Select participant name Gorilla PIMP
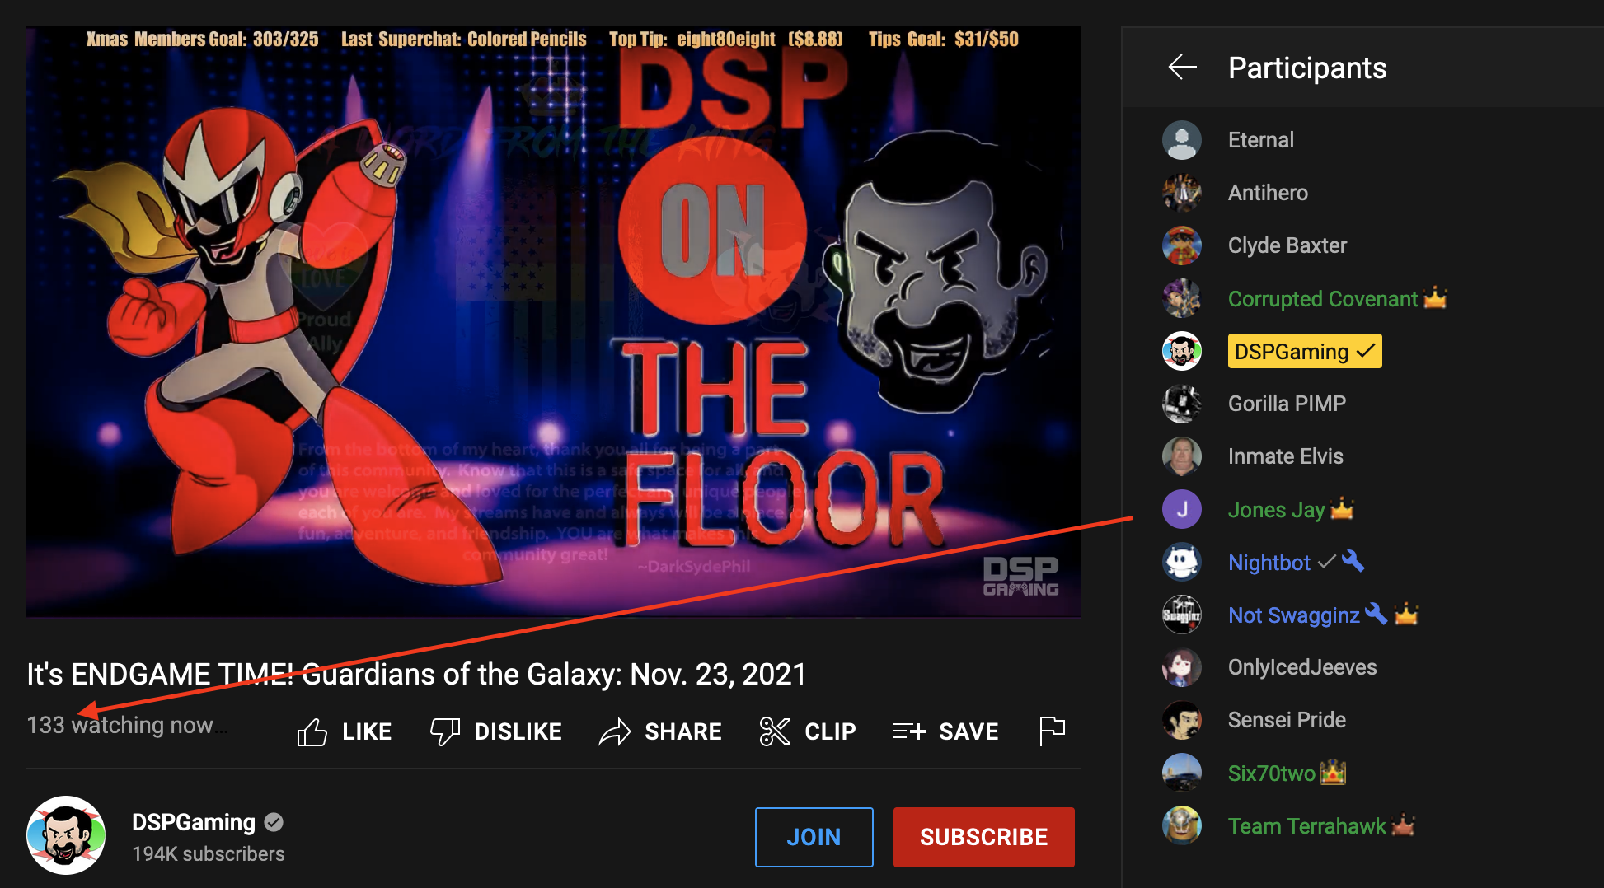Viewport: 1604px width, 888px height. (x=1287, y=404)
